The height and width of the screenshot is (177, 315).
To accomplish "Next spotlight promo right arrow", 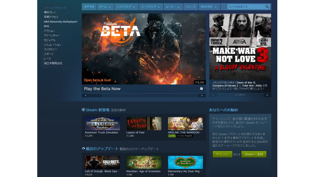I will click(267, 95).
